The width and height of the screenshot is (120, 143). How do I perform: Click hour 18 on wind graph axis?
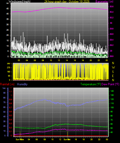83,60
